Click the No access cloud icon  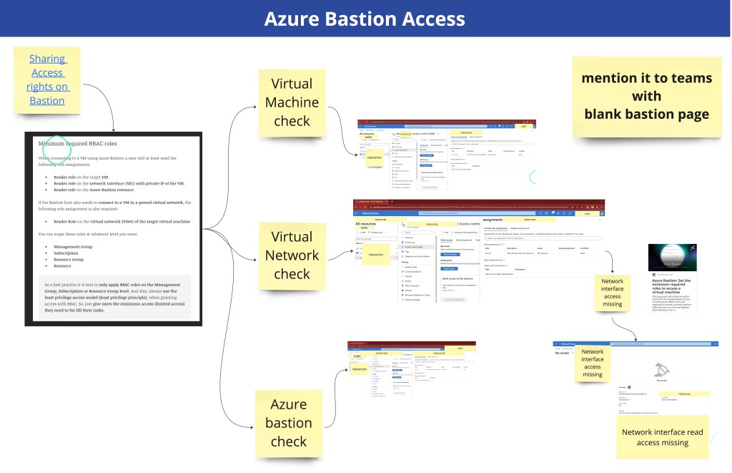tap(661, 370)
